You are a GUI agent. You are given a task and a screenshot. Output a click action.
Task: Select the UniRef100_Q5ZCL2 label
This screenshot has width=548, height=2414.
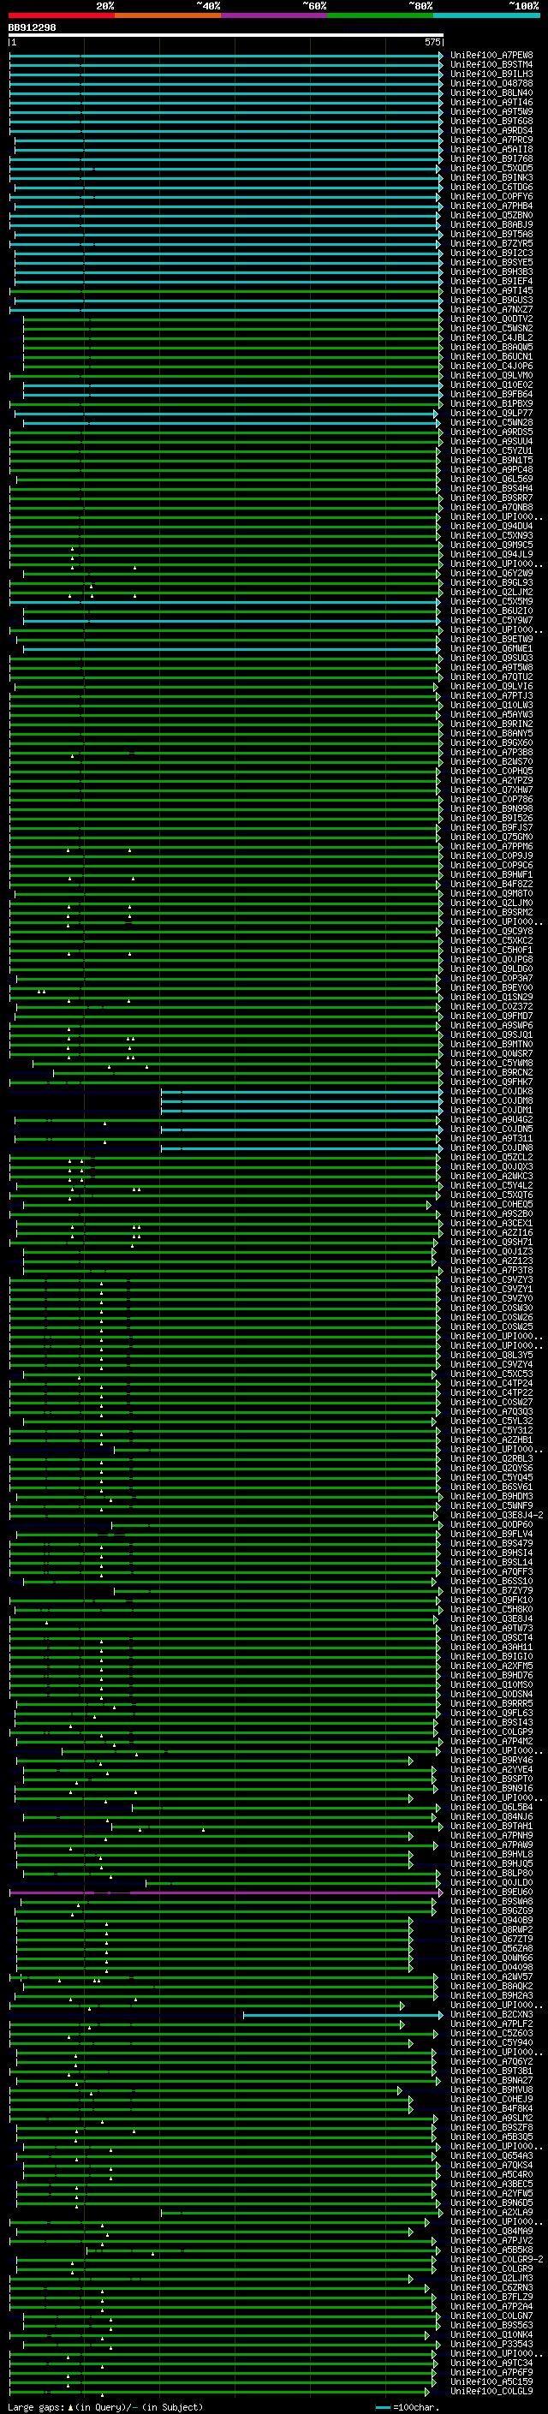tap(491, 1158)
